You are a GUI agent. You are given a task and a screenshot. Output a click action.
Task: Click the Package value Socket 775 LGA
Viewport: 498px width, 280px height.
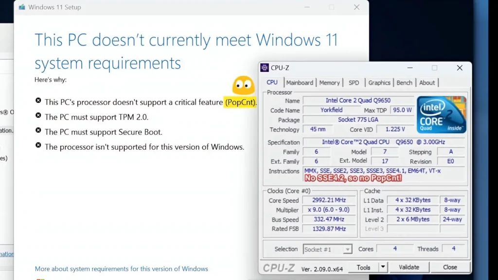[358, 120]
